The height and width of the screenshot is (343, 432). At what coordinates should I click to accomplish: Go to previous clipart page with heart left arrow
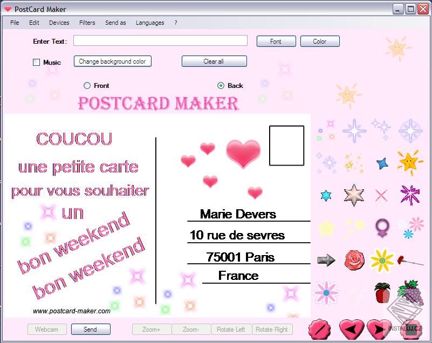(x=352, y=329)
